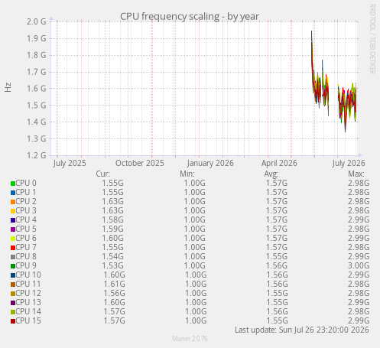Click CPU 0 minimum value 1.00G
The image size is (380, 348).
click(x=195, y=183)
